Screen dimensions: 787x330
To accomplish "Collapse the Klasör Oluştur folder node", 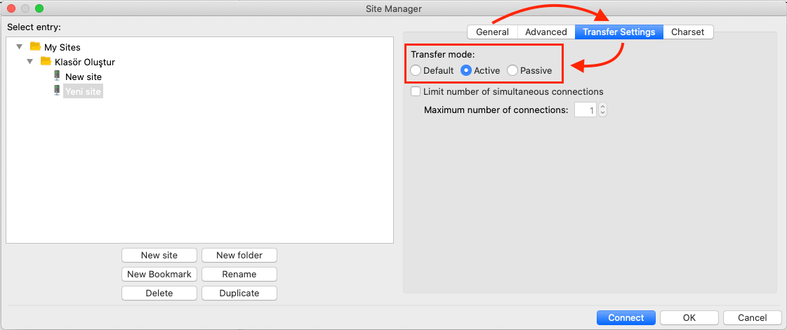I will 30,62.
